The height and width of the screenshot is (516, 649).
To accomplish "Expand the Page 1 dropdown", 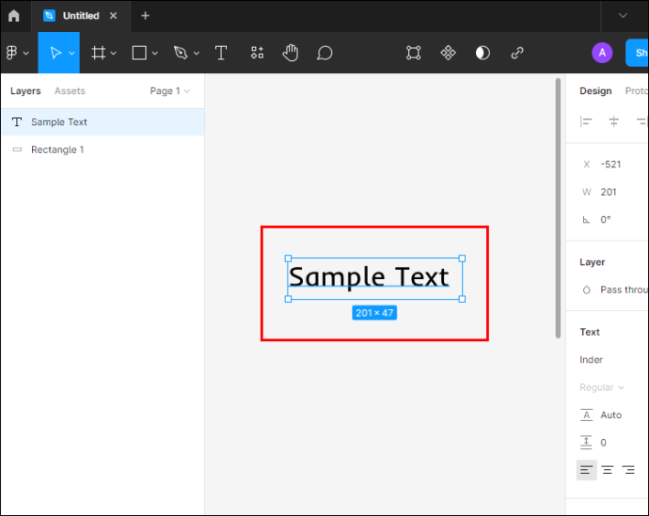I will point(170,91).
